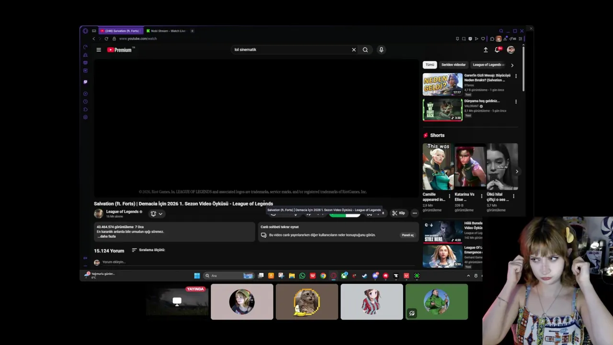Expand description with ...daha fazla
The image size is (613, 345).
pos(106,236)
